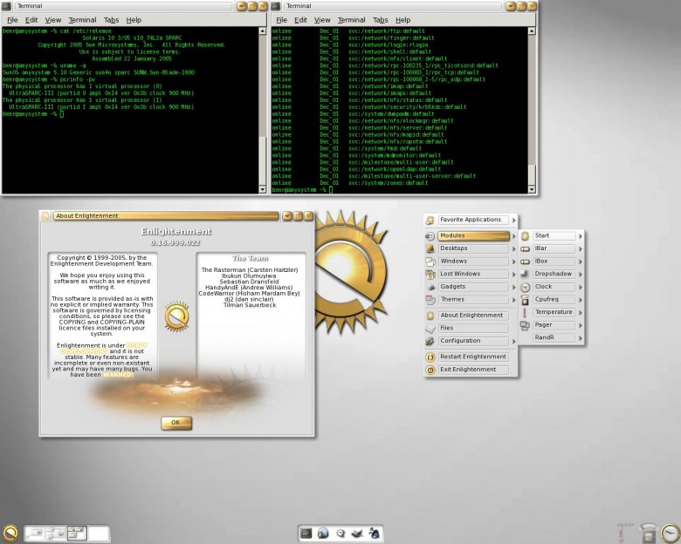
Task: Launch the globe web browser from IBar
Action: point(323,533)
